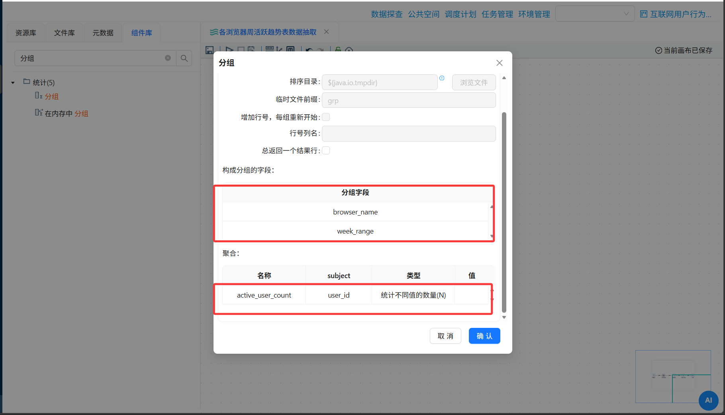This screenshot has width=725, height=415.
Task: Switch to the 文件库 tab
Action: [x=65, y=33]
